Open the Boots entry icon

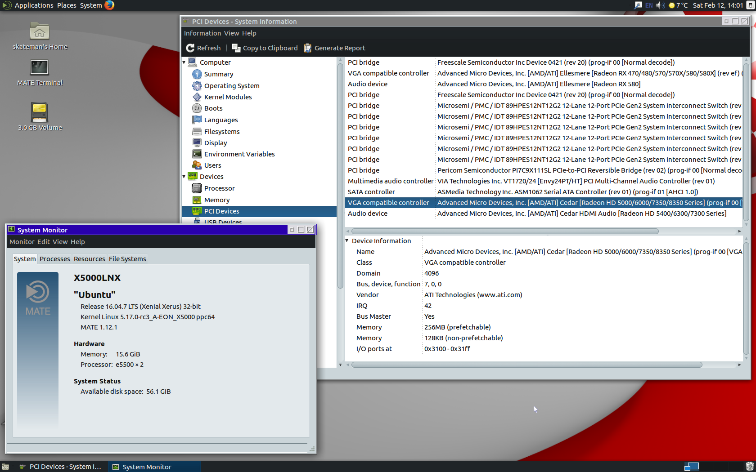197,108
